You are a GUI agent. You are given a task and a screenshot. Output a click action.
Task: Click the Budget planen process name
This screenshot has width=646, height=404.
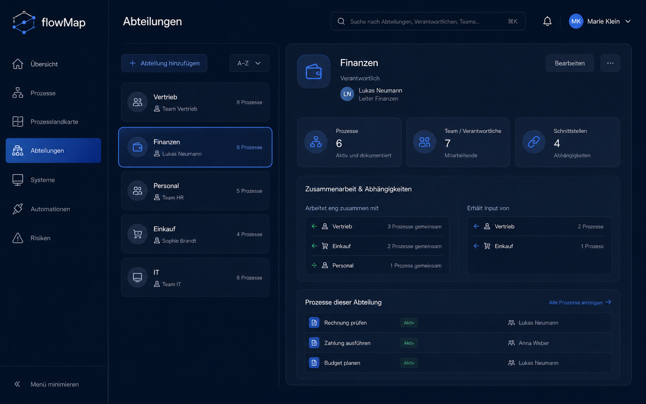342,363
